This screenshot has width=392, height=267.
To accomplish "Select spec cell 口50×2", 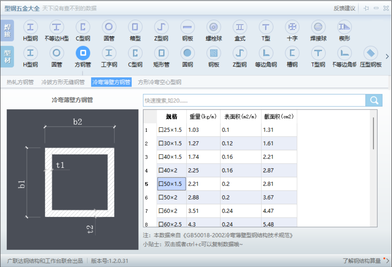I will point(171,197).
